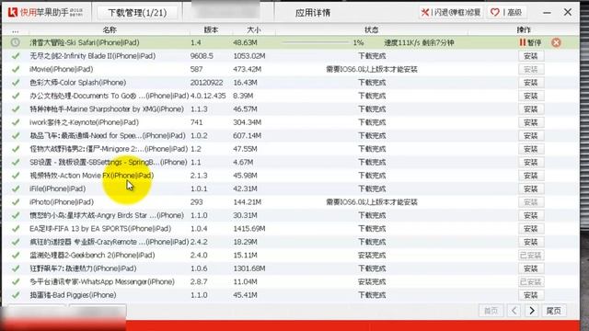Click green checkmark for FIFA 13 row
Image resolution: width=589 pixels, height=331 pixels.
[x=16, y=229]
